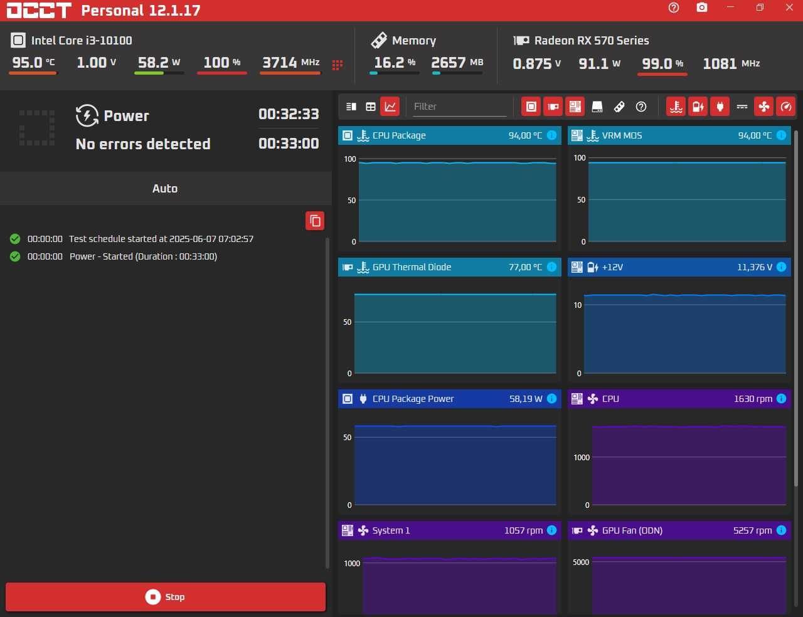Image resolution: width=803 pixels, height=617 pixels.
Task: Click the GPU load value '99.0 %'
Action: (662, 64)
